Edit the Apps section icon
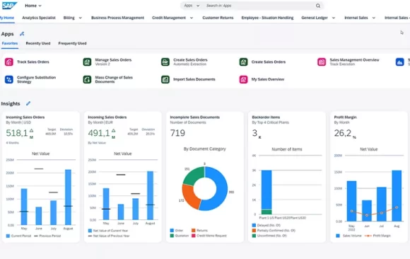 pyautogui.click(x=22, y=34)
